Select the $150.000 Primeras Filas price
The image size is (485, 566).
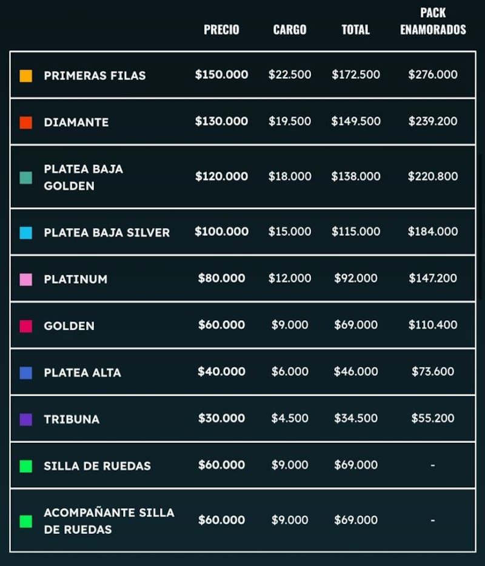coord(221,75)
